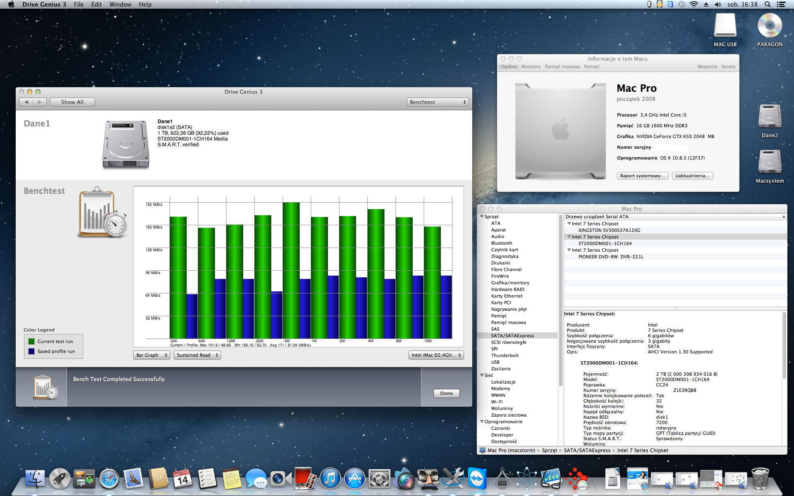The height and width of the screenshot is (496, 794).
Task: Open Time Machine menu bar icon
Action: [682, 5]
